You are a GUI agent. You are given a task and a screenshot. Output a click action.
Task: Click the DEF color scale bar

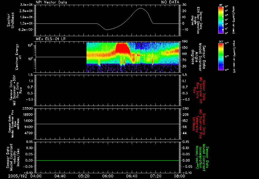point(221,57)
